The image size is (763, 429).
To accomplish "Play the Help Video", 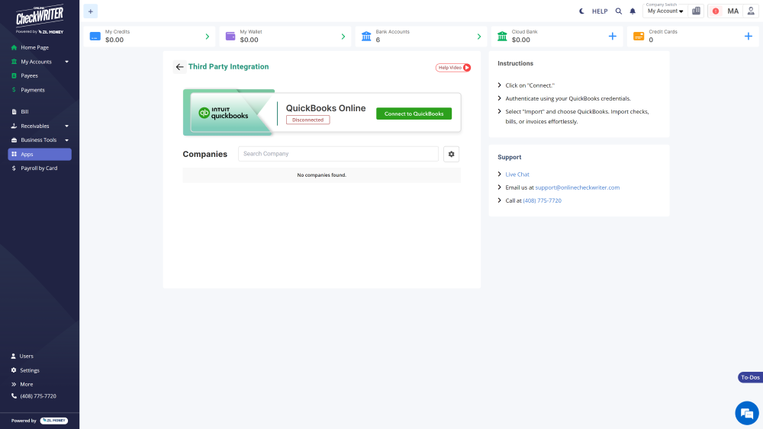I will coord(453,68).
